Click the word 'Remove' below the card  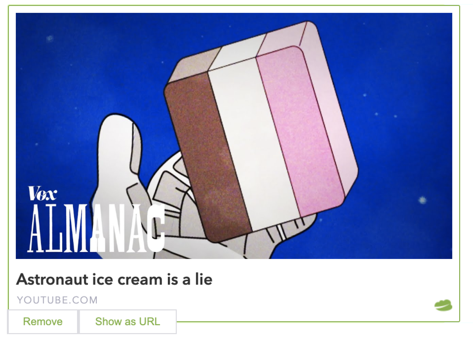coord(42,322)
